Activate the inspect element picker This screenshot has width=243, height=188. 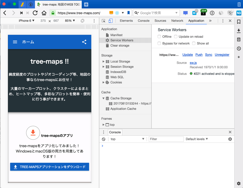point(103,21)
